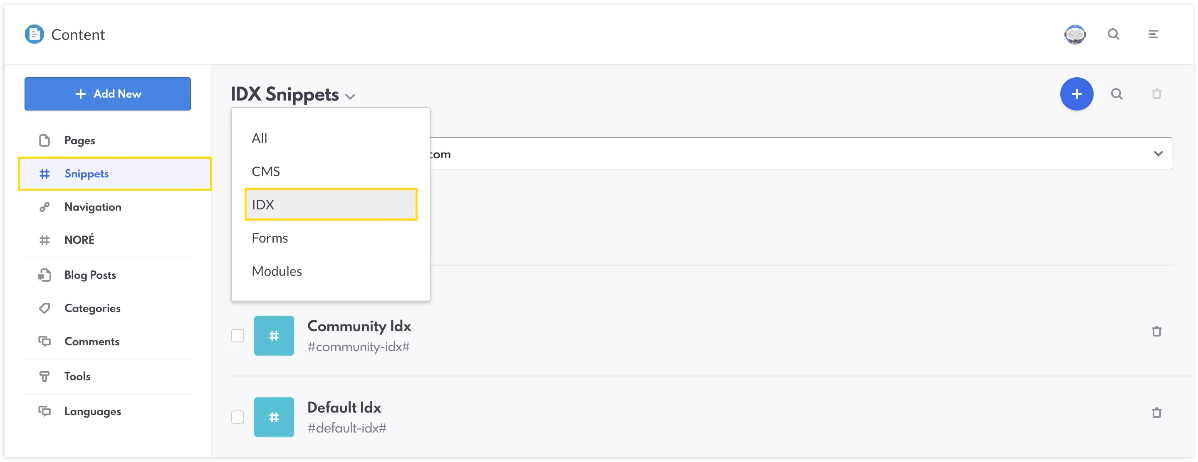The image size is (1198, 462).
Task: Select IDX in the filter menu
Action: 331,204
